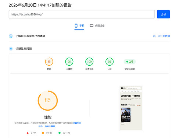Click the large 性能 title below gauge
Screen dimensions: 190x138
(x=48, y=117)
